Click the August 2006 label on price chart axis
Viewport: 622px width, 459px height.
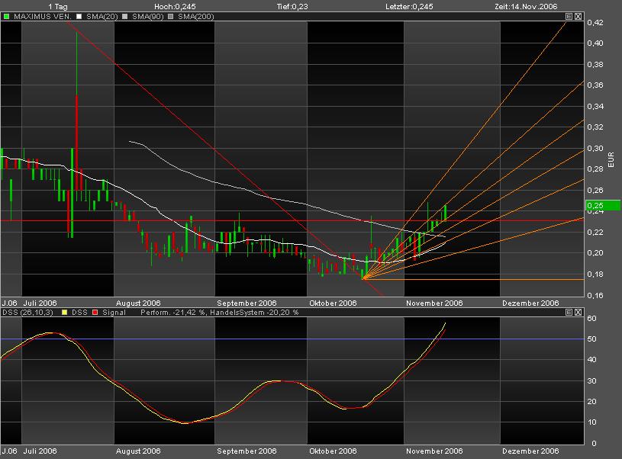[x=138, y=303]
